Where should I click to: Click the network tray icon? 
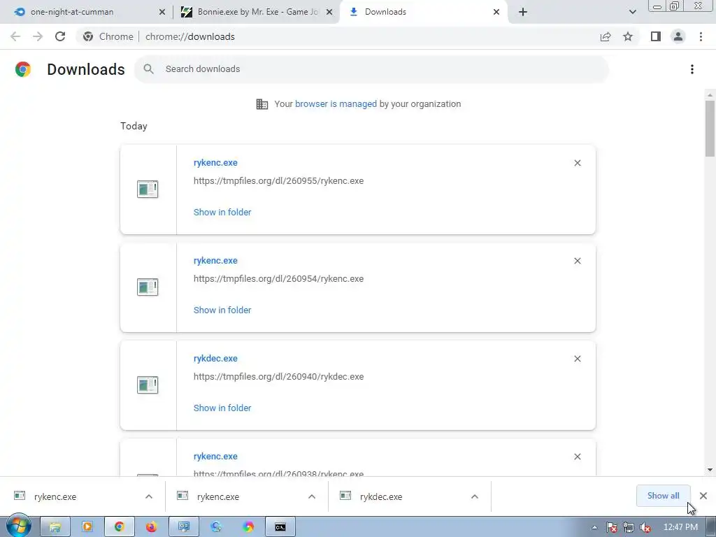629,527
